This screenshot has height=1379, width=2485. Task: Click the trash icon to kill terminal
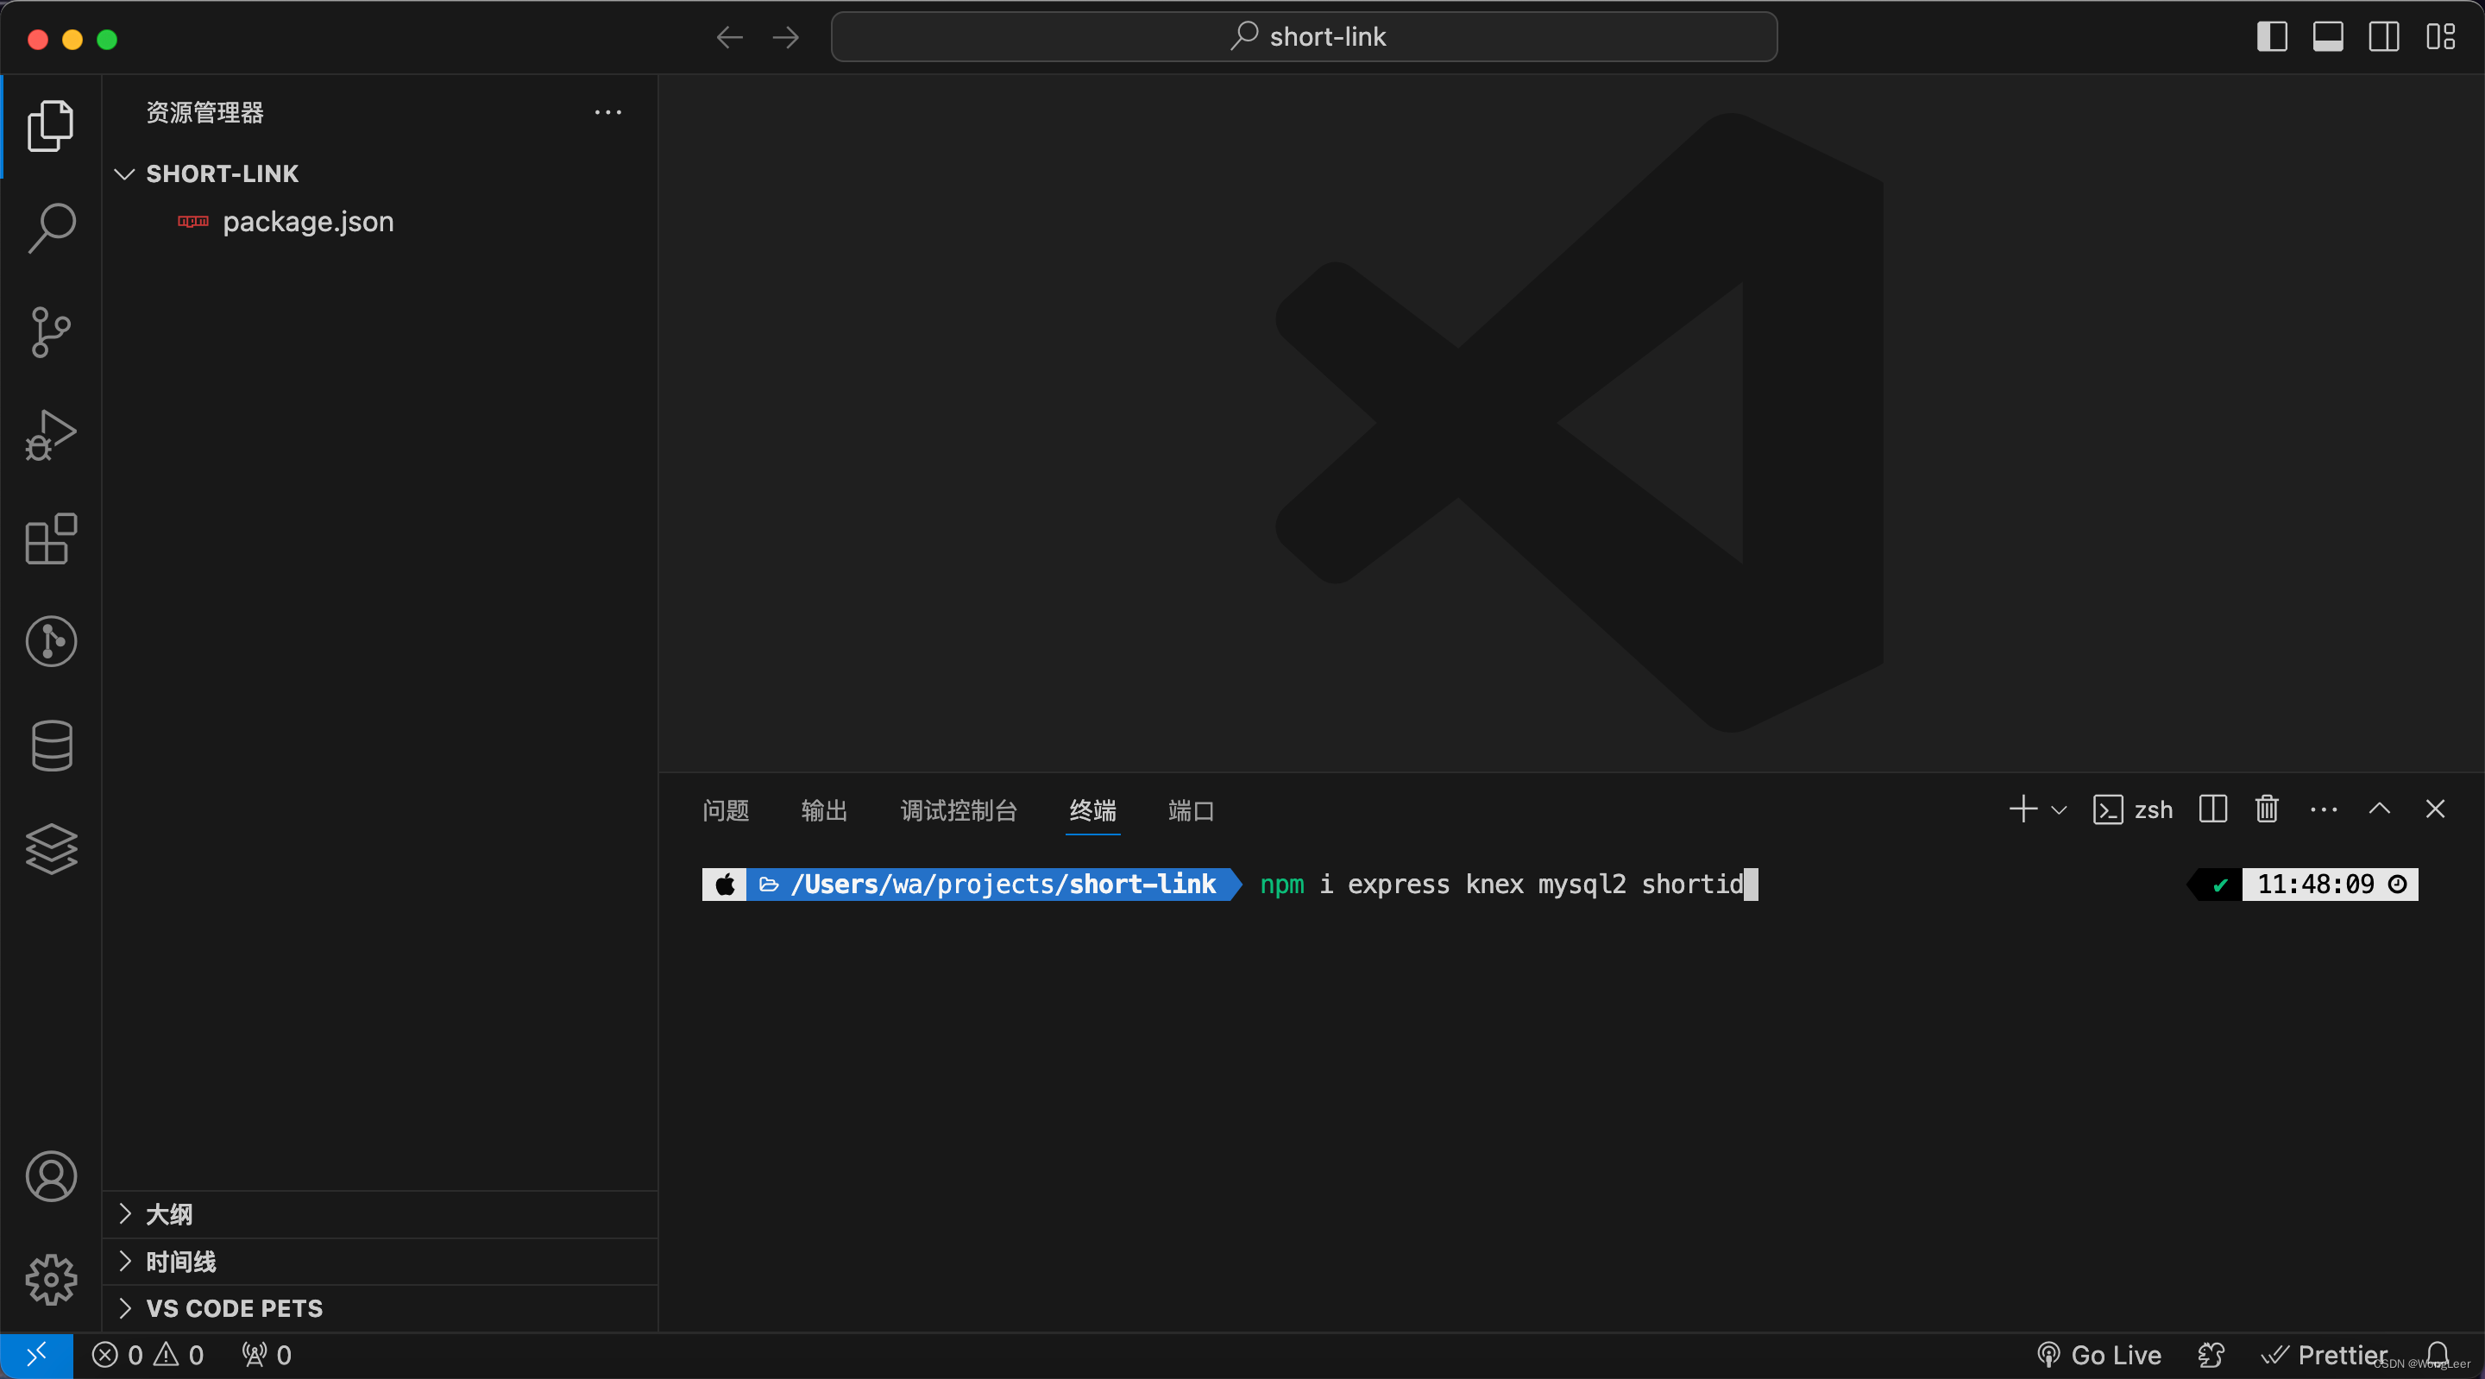[2266, 809]
